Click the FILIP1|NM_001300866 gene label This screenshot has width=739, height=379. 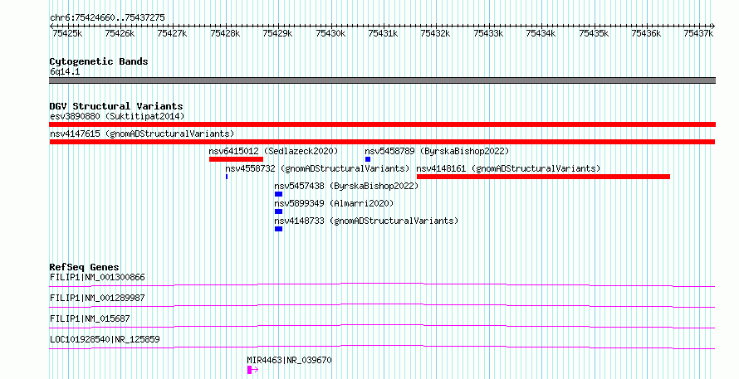point(97,277)
